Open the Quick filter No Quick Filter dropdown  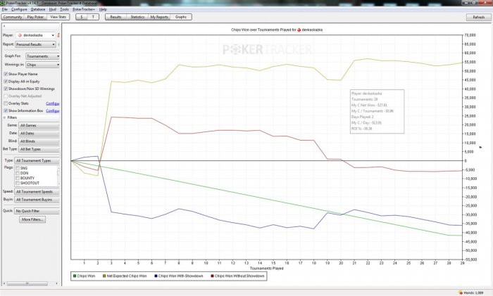tap(37, 211)
